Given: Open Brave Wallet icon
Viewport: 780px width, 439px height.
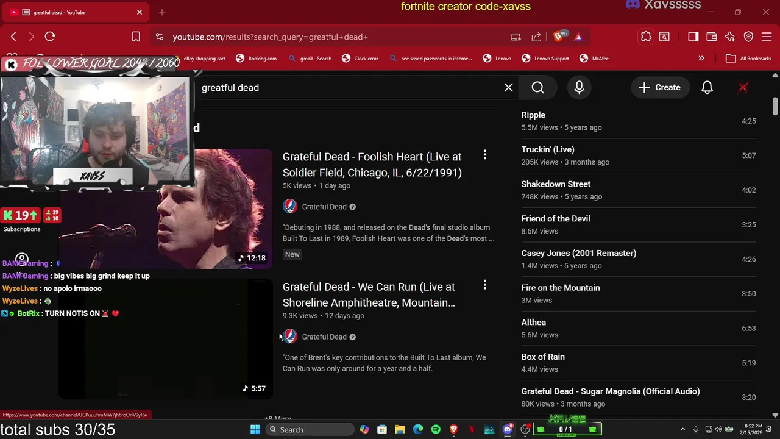Looking at the screenshot, I should 712,37.
